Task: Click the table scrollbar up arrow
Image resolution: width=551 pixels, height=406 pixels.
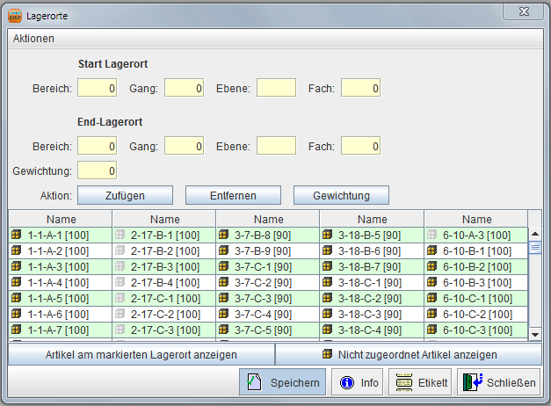Action: click(x=534, y=235)
